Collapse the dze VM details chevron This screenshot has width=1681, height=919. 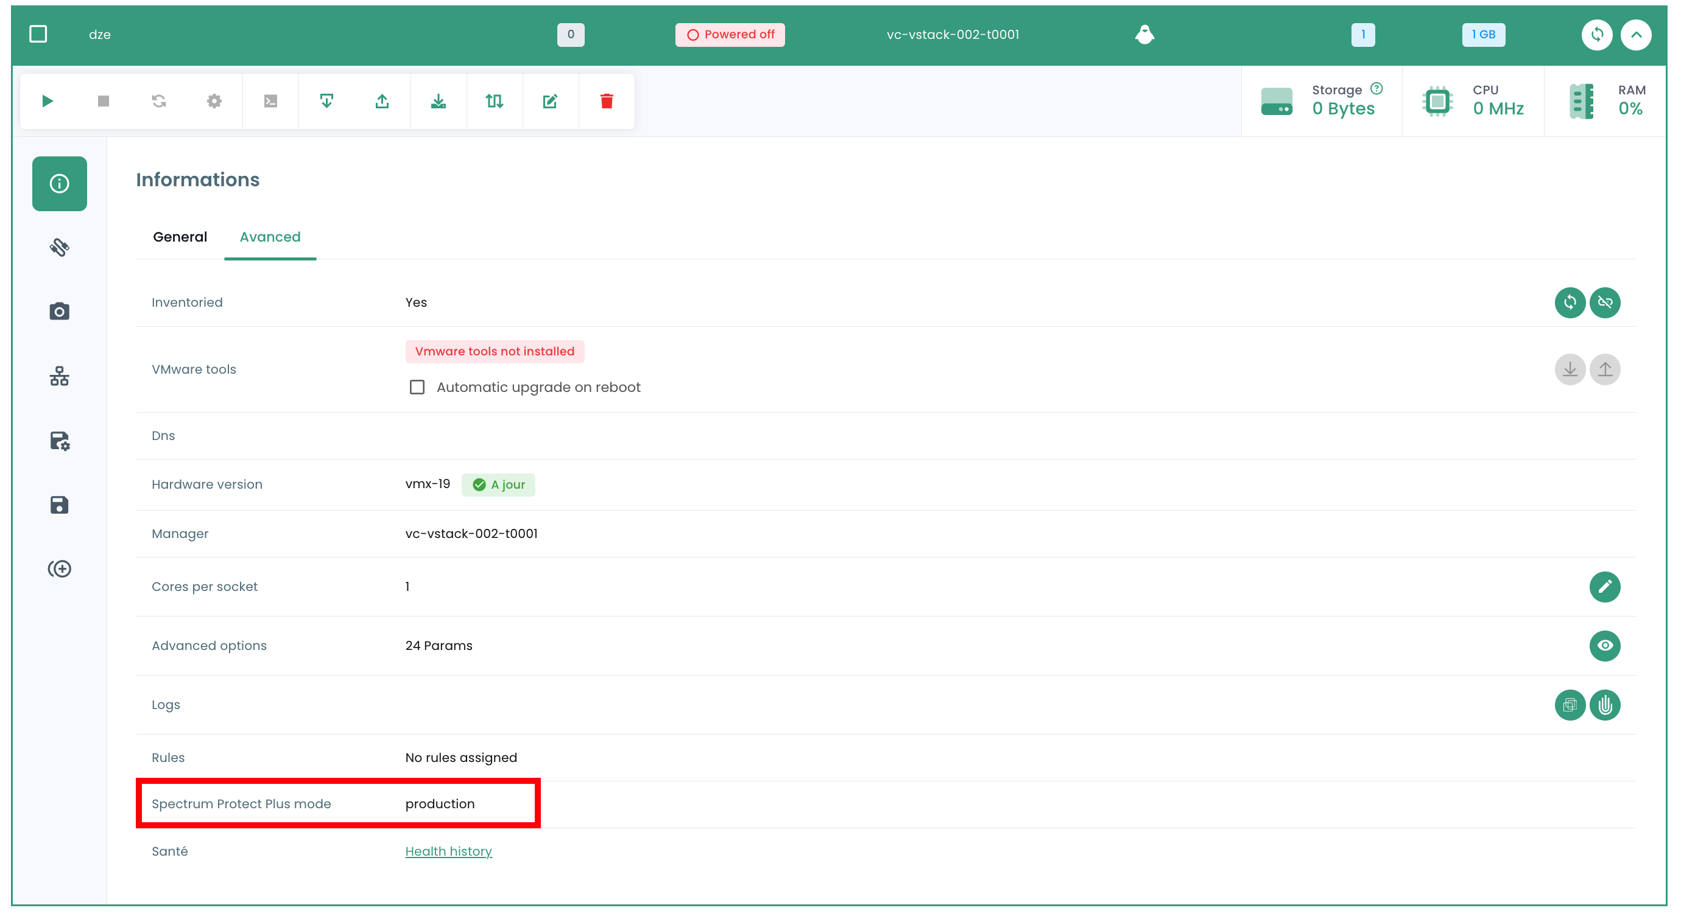pyautogui.click(x=1636, y=35)
